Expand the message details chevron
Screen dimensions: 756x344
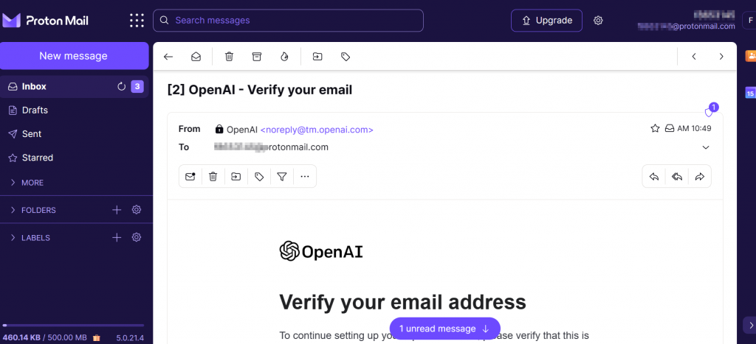(705, 147)
